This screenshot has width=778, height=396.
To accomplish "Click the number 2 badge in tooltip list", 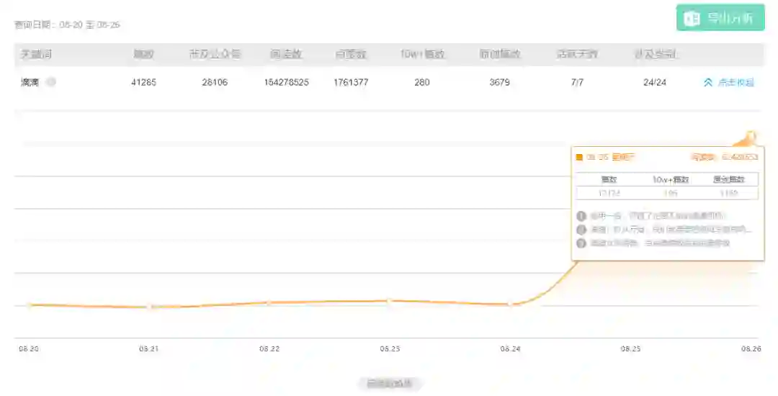I will coord(581,230).
